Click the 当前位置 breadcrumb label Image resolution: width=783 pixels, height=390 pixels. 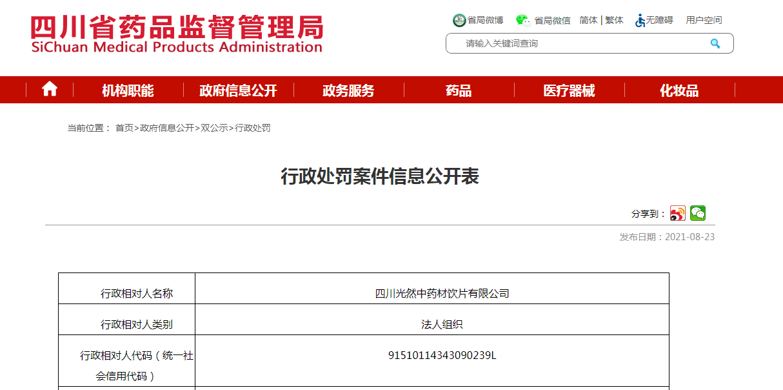(x=89, y=128)
